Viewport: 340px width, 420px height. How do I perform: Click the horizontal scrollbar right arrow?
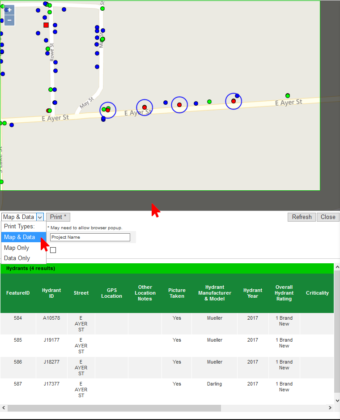pyautogui.click(x=331, y=408)
